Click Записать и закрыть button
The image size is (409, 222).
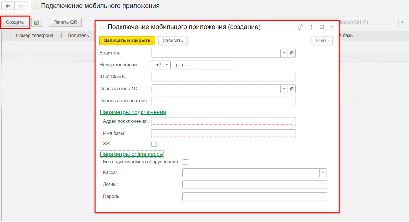127,41
